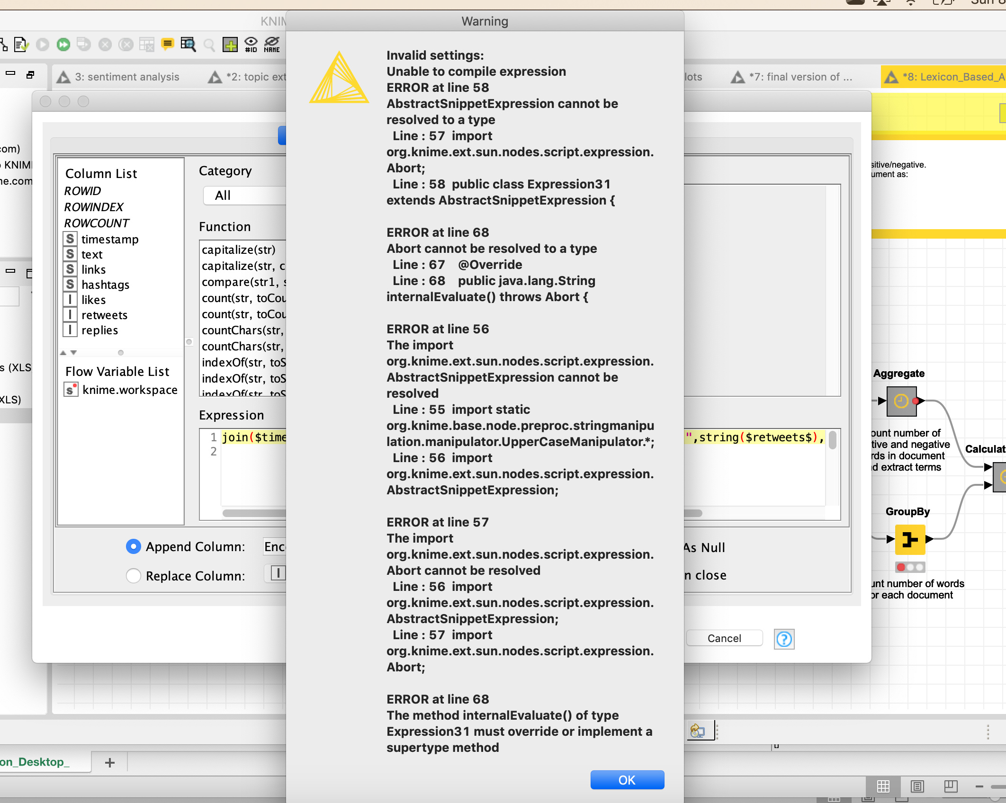The image size is (1006, 803).
Task: Add a new sheet with the plus button
Action: 110,762
